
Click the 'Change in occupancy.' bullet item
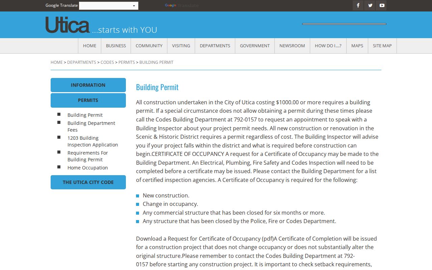point(170,204)
